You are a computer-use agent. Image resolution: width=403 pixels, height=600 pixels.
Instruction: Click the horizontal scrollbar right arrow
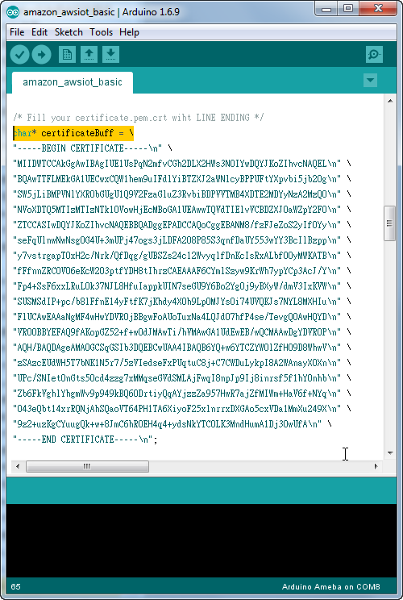376,466
